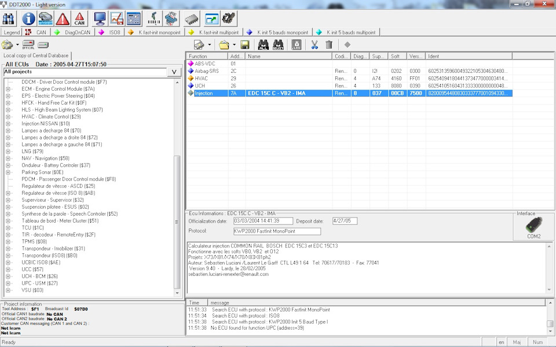Click the K fast-init monopoint legend entry
Viewport: 556px width, 347px height.
tap(155, 32)
